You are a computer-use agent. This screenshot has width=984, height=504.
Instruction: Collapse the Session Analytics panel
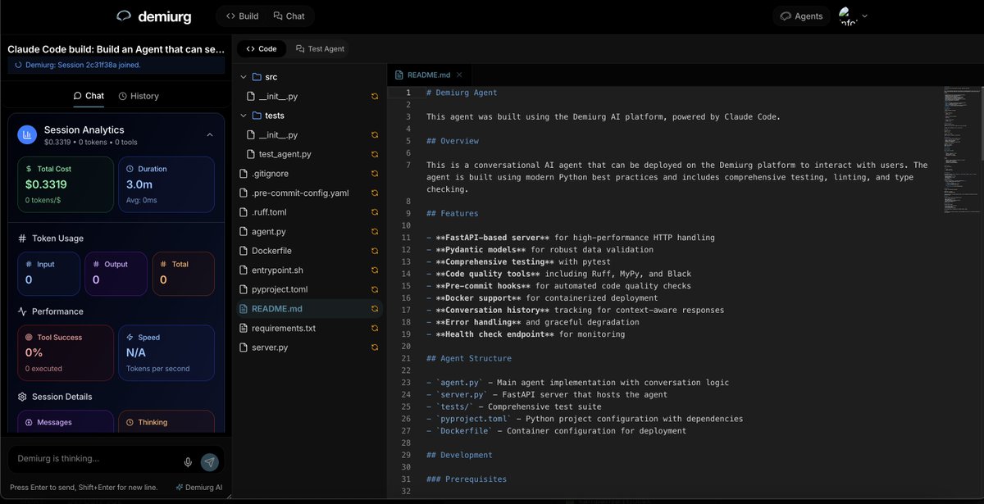pos(209,134)
